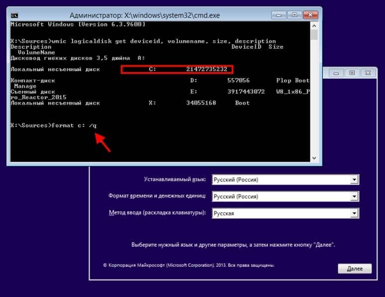Viewport: 385px width, 297px height.
Task: Click the 'Size' column header
Action: [x=276, y=47]
